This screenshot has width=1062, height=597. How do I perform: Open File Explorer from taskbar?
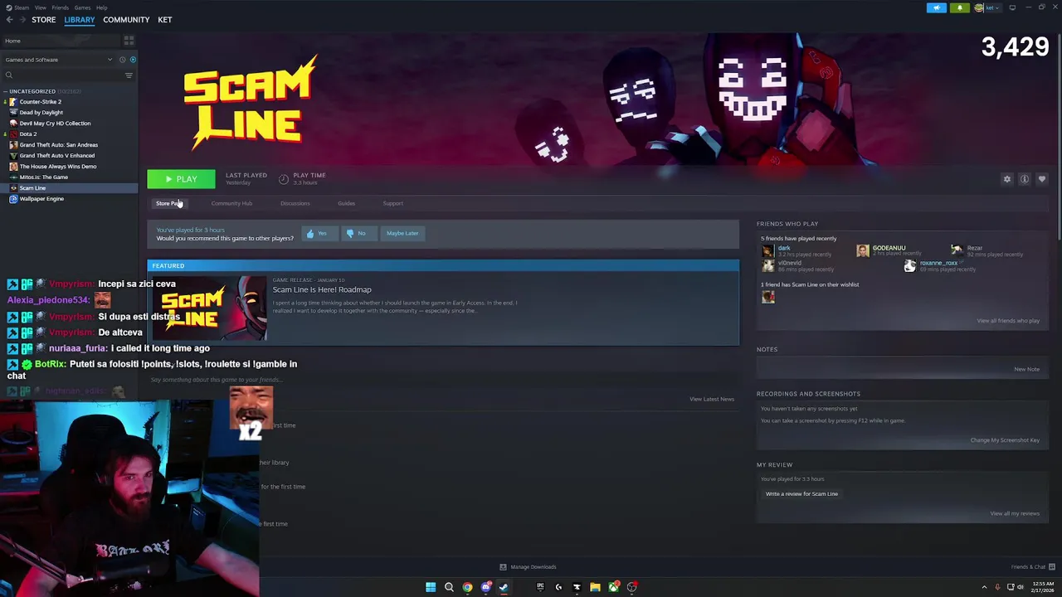click(595, 587)
